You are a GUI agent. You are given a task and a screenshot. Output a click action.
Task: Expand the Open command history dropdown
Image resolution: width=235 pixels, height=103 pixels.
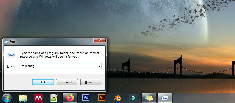pyautogui.click(x=99, y=66)
